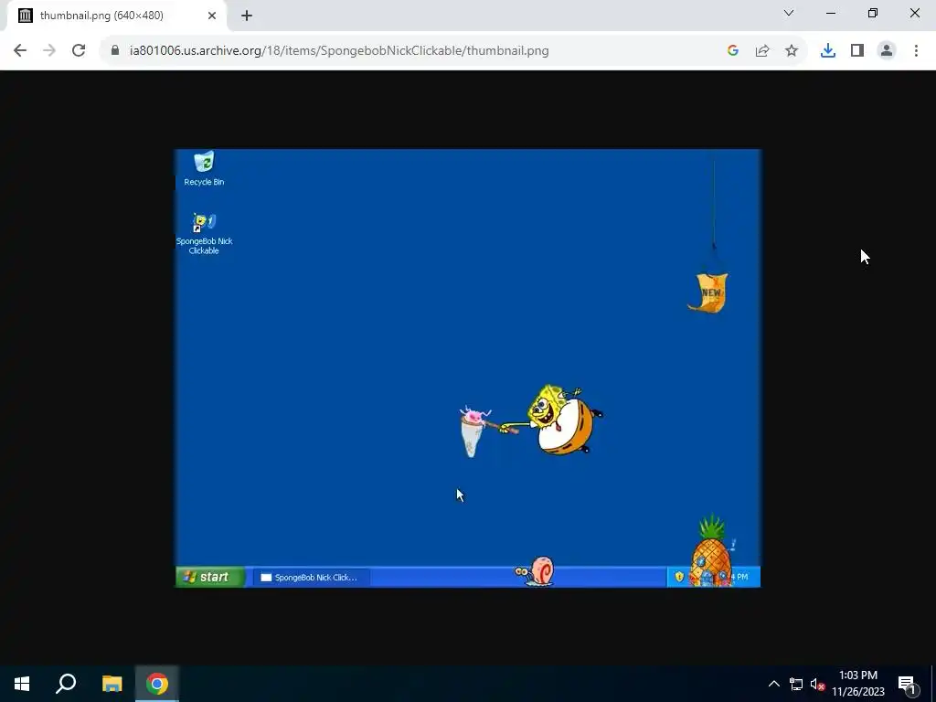
Task: Click the hanging NEW tag
Action: point(708,292)
